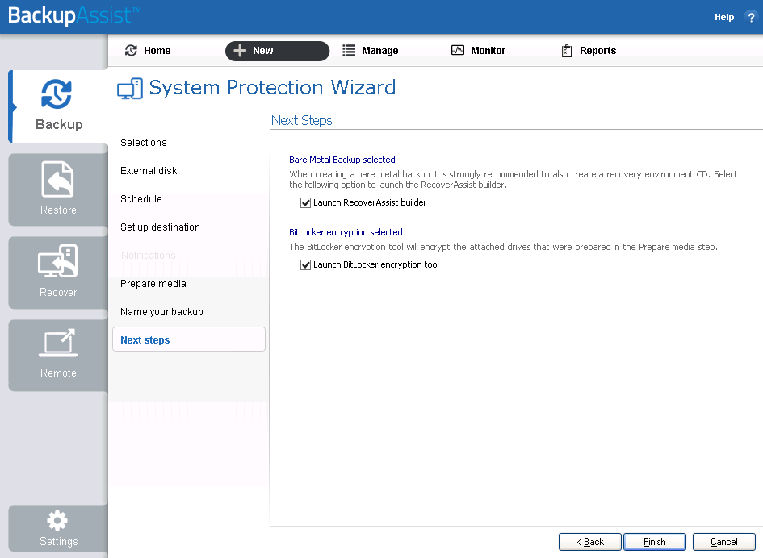Image resolution: width=763 pixels, height=558 pixels.
Task: Open the Remote section icon
Action: pos(58,344)
